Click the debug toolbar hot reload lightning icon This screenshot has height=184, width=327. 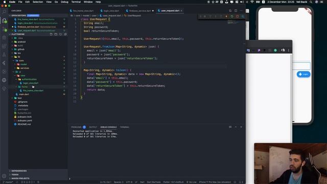(x=226, y=16)
